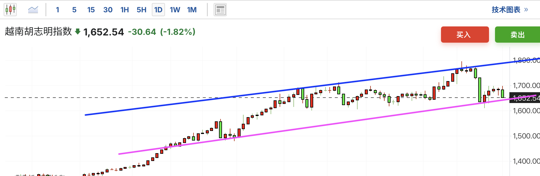Switch chart to 1M monthly interval
This screenshot has width=540, height=176.
click(x=192, y=10)
